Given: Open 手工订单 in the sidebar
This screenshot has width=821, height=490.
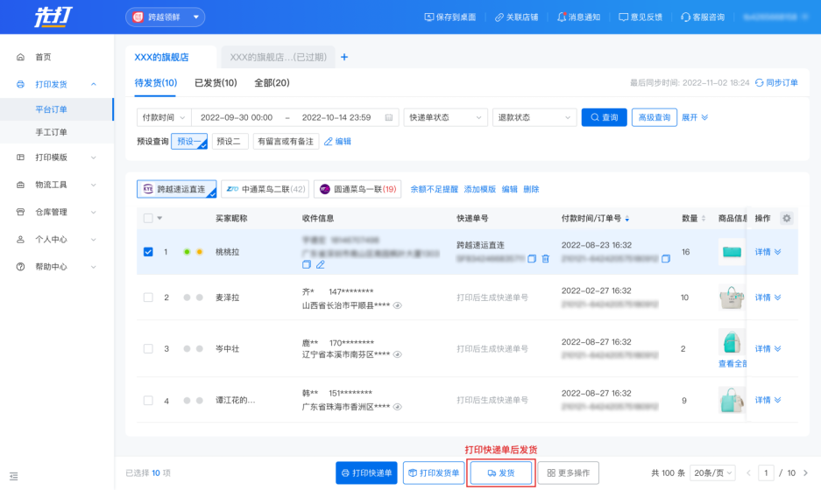Looking at the screenshot, I should (51, 132).
